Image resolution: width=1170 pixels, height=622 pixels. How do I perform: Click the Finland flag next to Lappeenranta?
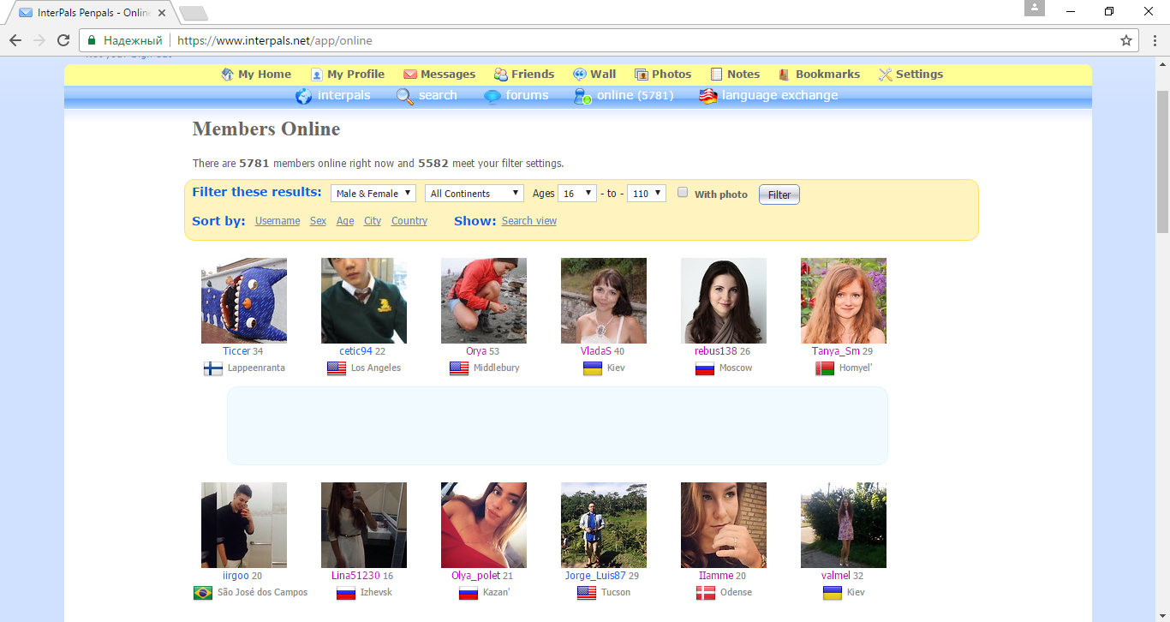pos(213,368)
